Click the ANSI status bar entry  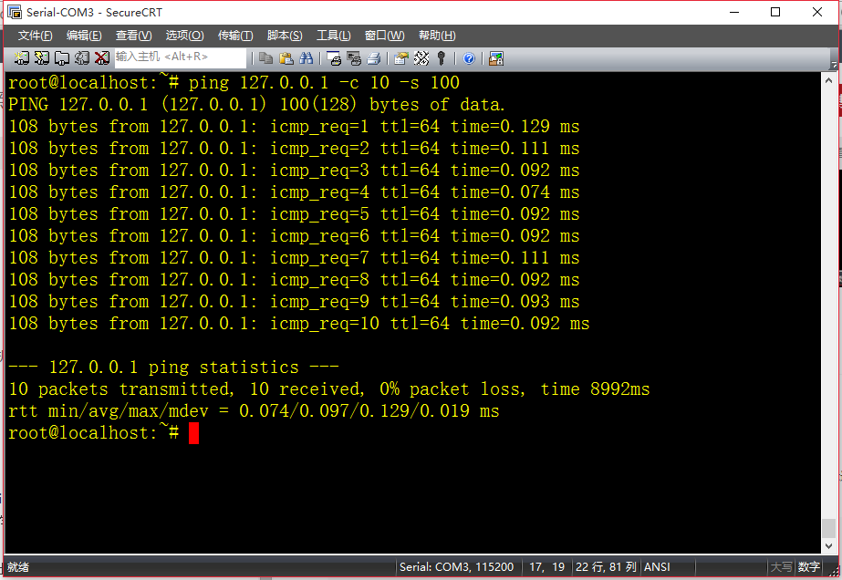click(657, 567)
